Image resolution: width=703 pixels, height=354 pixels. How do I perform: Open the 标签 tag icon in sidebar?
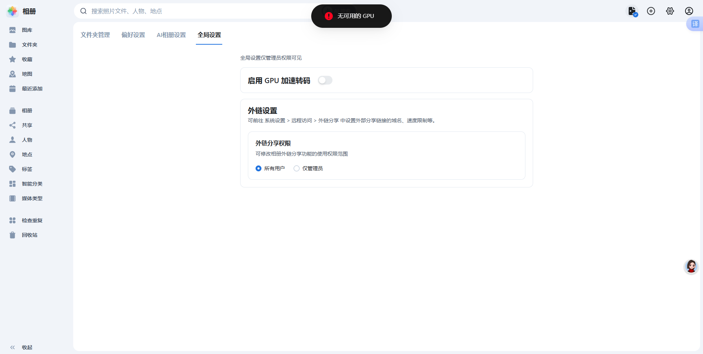(x=12, y=169)
